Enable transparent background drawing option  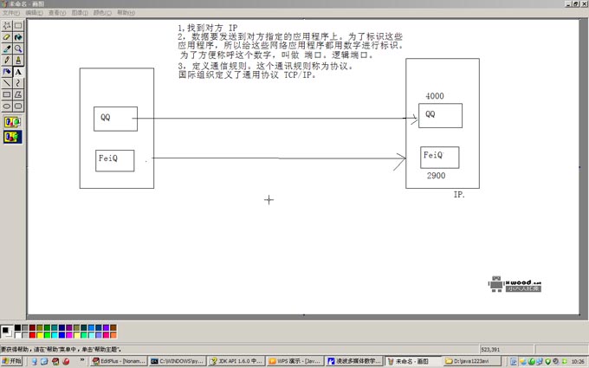(12, 137)
